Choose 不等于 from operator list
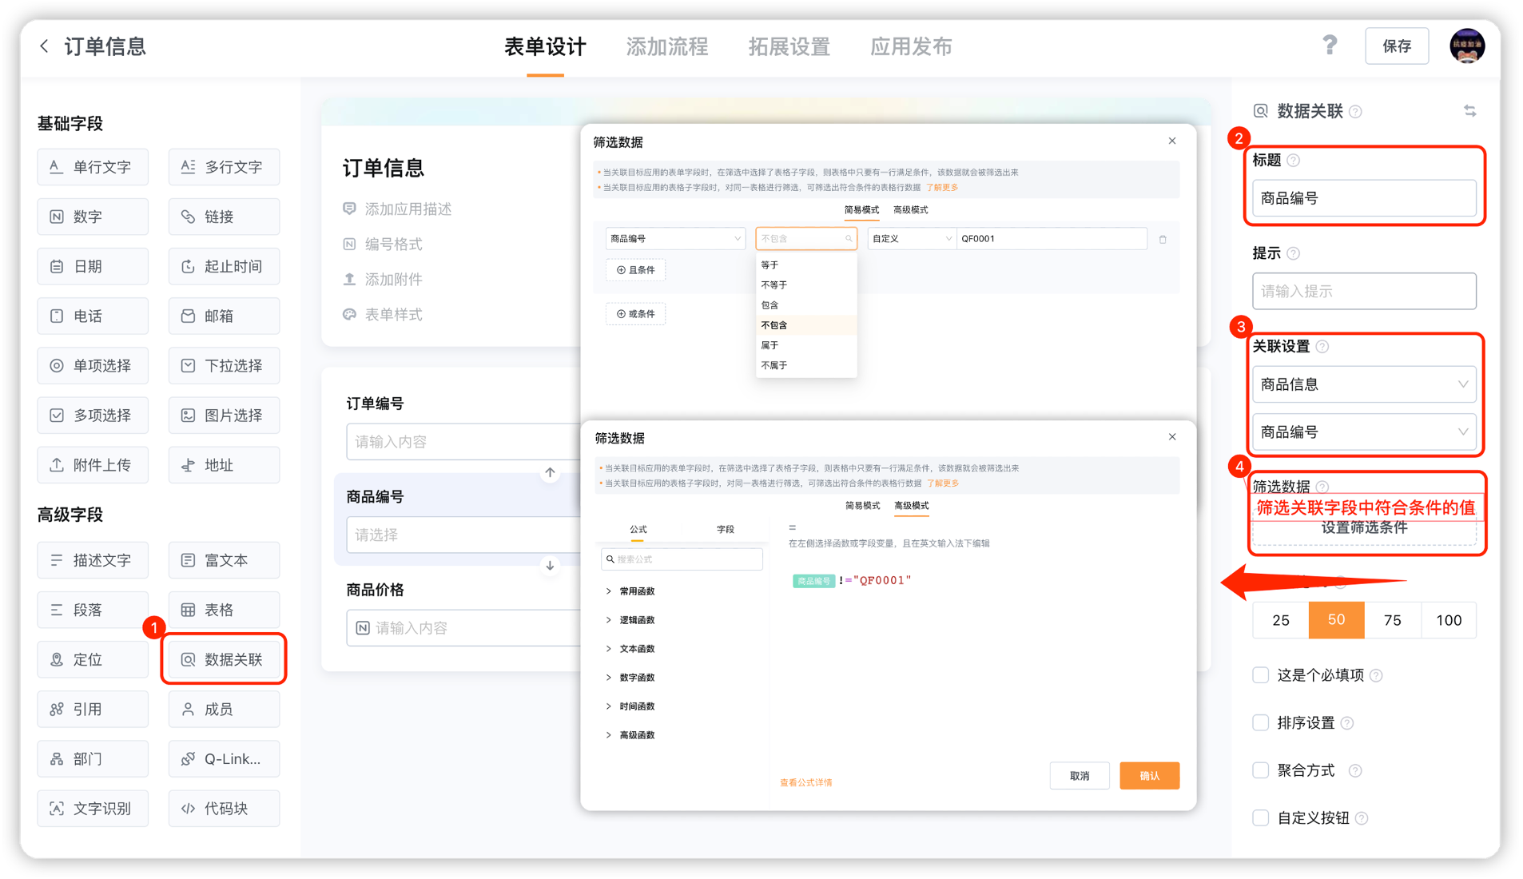This screenshot has width=1523, height=879. pyautogui.click(x=806, y=284)
